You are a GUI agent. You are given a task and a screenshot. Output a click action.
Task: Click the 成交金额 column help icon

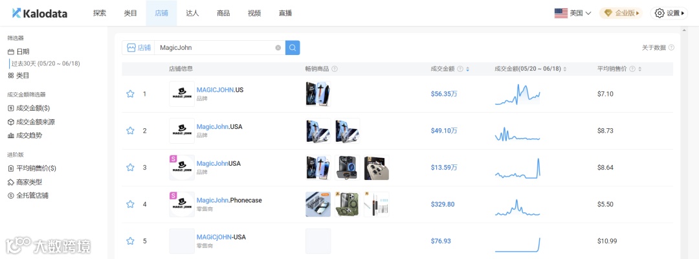pos(460,69)
